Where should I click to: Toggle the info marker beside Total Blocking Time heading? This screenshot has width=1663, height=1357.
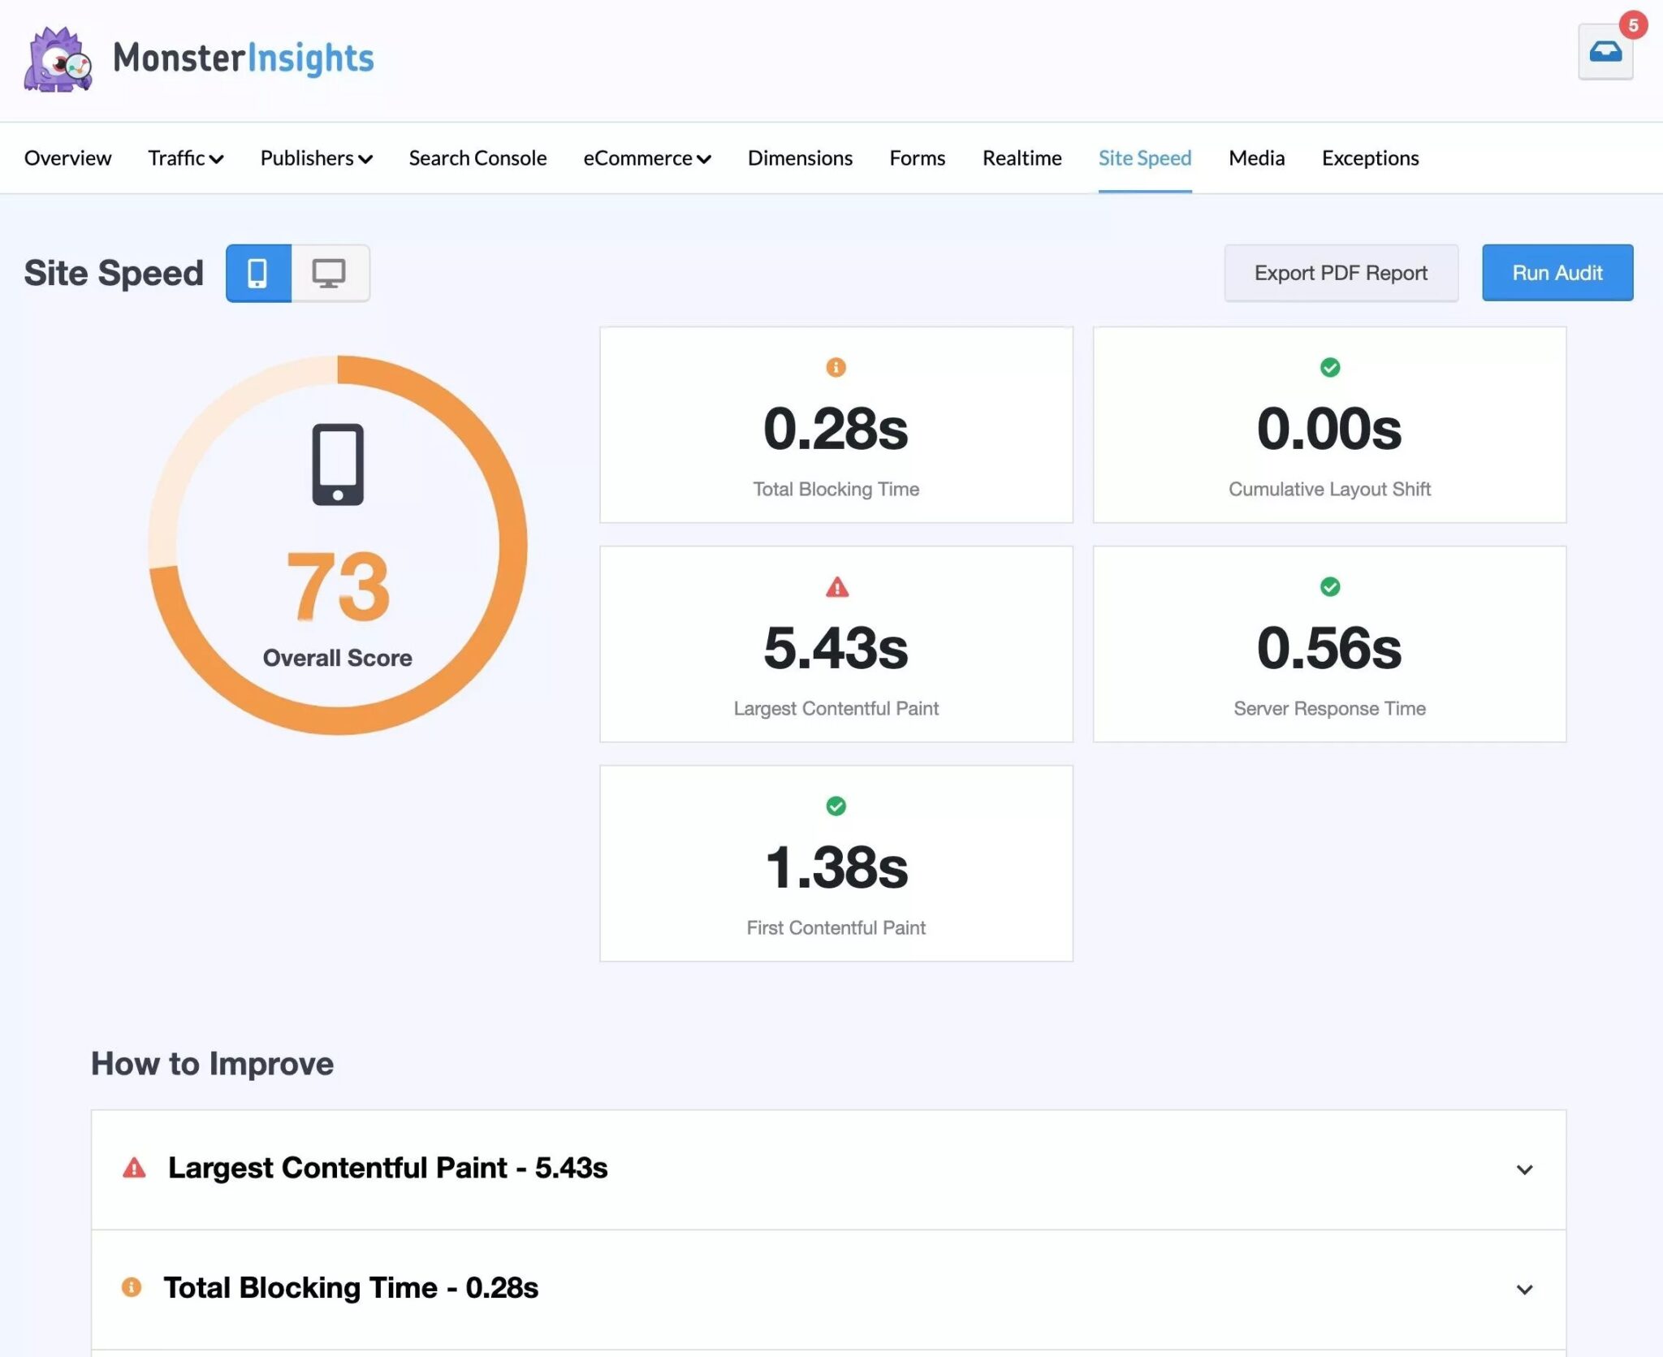pyautogui.click(x=132, y=1288)
